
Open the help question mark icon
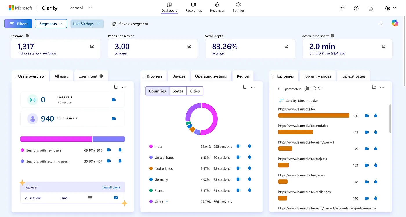(356, 8)
